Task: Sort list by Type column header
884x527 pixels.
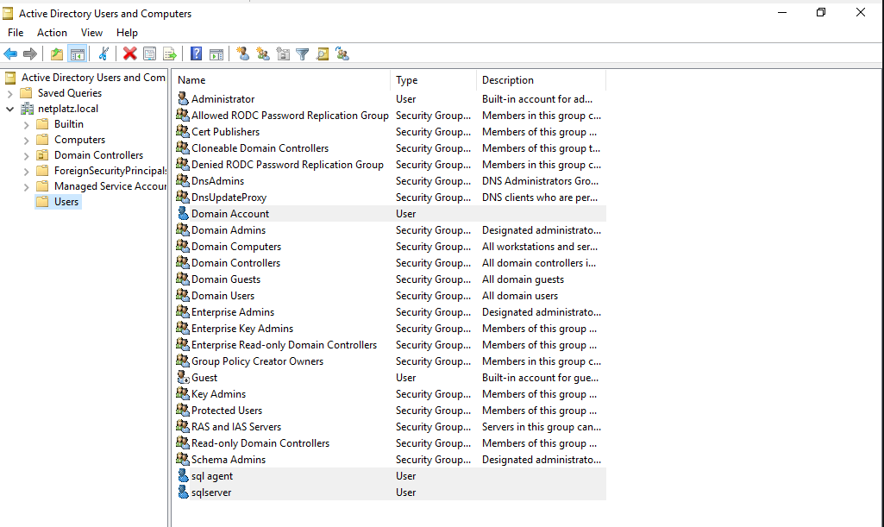Action: (433, 80)
